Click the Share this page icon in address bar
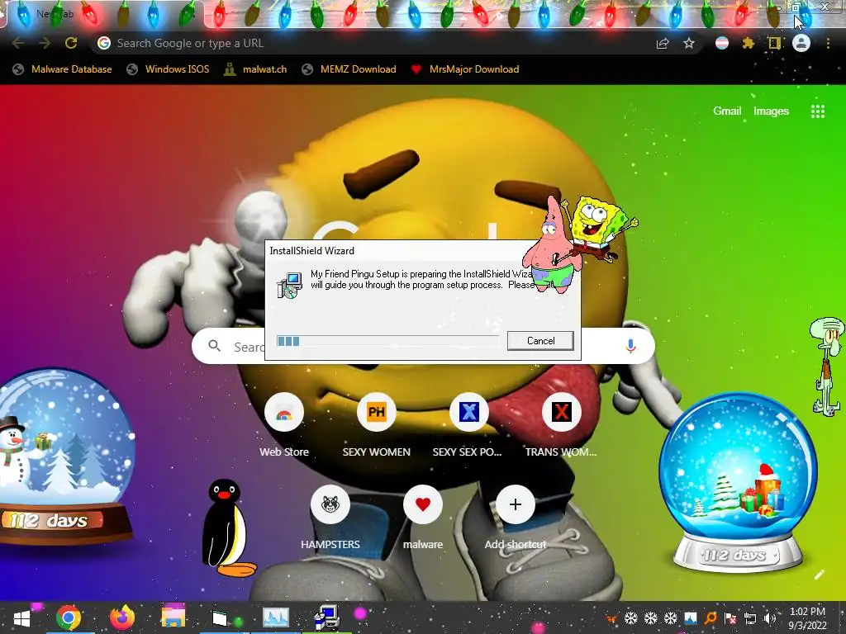Screen dimensions: 846x634 pyautogui.click(x=663, y=44)
